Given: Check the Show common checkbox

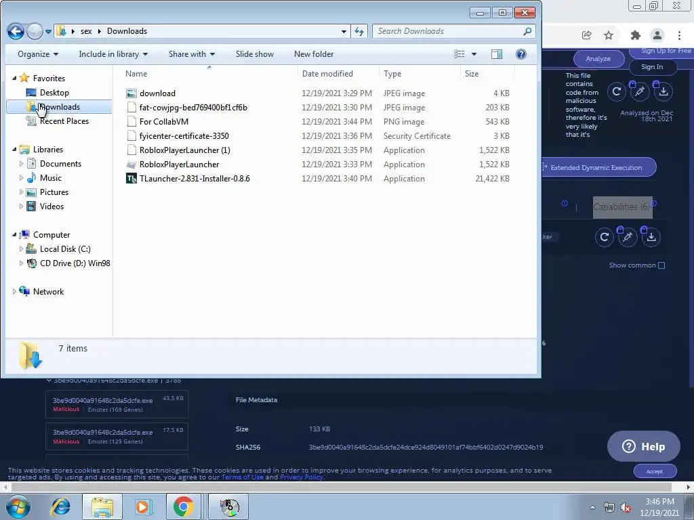Looking at the screenshot, I should click(661, 265).
